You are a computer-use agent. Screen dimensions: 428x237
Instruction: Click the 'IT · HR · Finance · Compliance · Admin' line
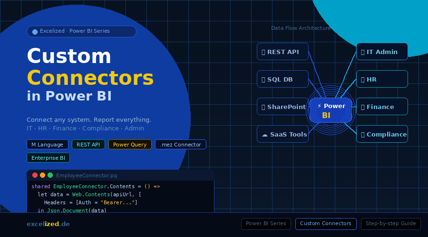tap(85, 128)
